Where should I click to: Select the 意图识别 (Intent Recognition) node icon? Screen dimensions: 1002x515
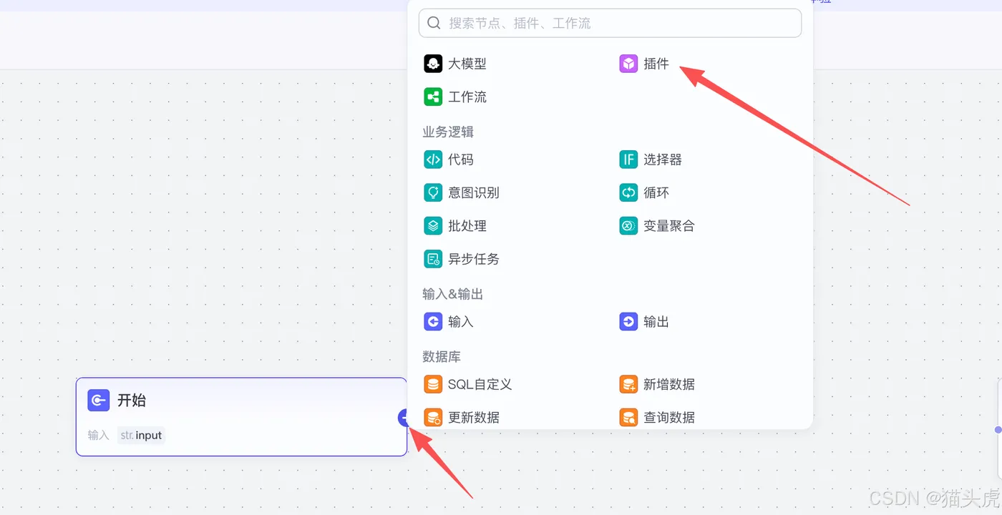point(433,192)
